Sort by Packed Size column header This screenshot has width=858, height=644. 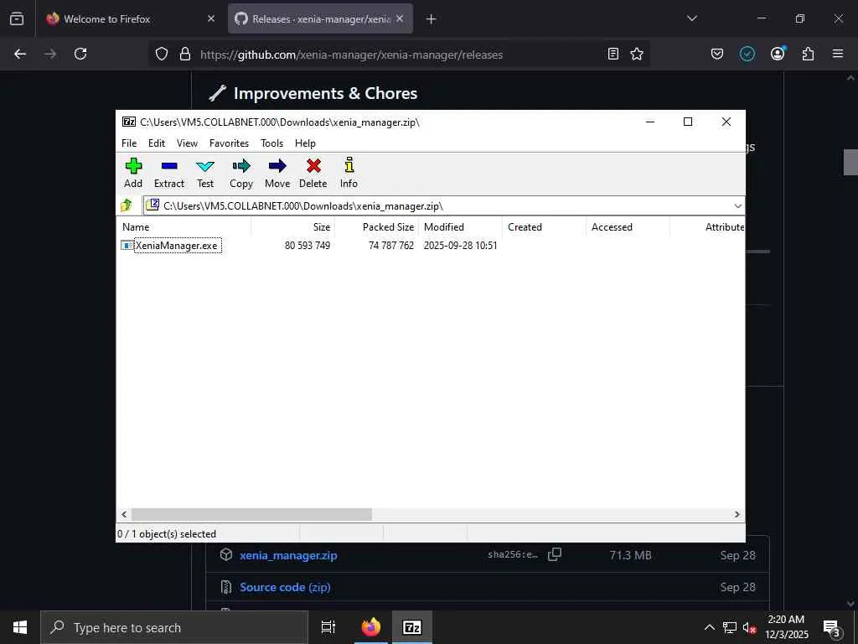pos(376,226)
